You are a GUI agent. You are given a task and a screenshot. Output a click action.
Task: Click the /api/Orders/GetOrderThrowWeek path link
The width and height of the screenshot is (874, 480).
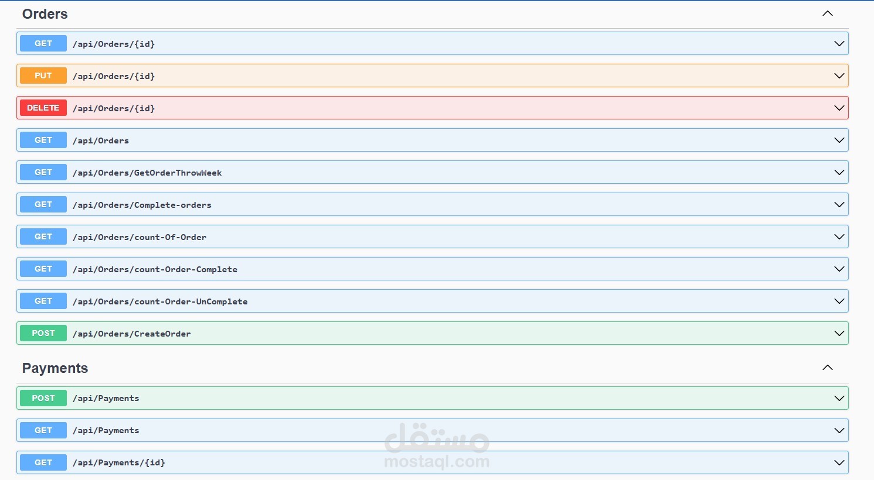pyautogui.click(x=147, y=172)
